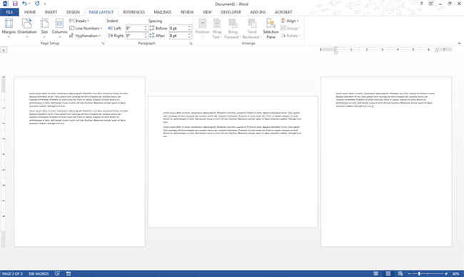Click the horizontal ruler right indent marker

click(436, 51)
